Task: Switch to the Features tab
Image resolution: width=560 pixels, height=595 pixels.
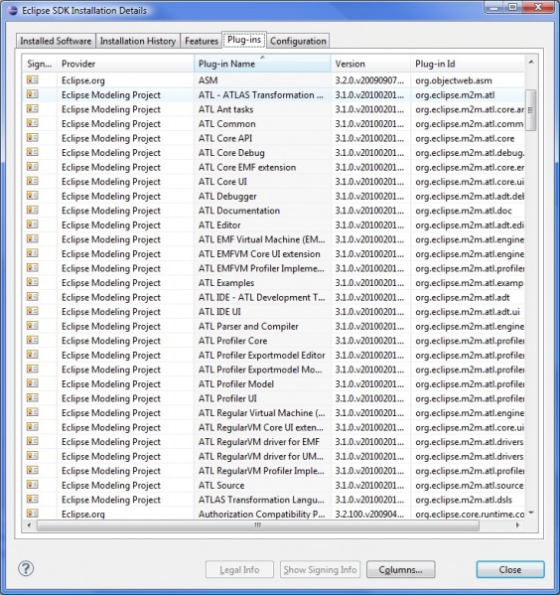Action: coord(202,41)
